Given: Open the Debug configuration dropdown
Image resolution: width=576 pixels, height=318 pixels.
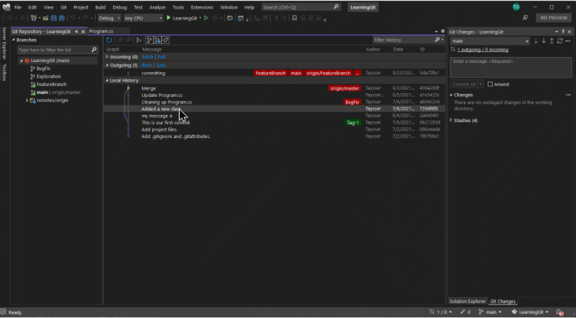Looking at the screenshot, I should (x=109, y=18).
